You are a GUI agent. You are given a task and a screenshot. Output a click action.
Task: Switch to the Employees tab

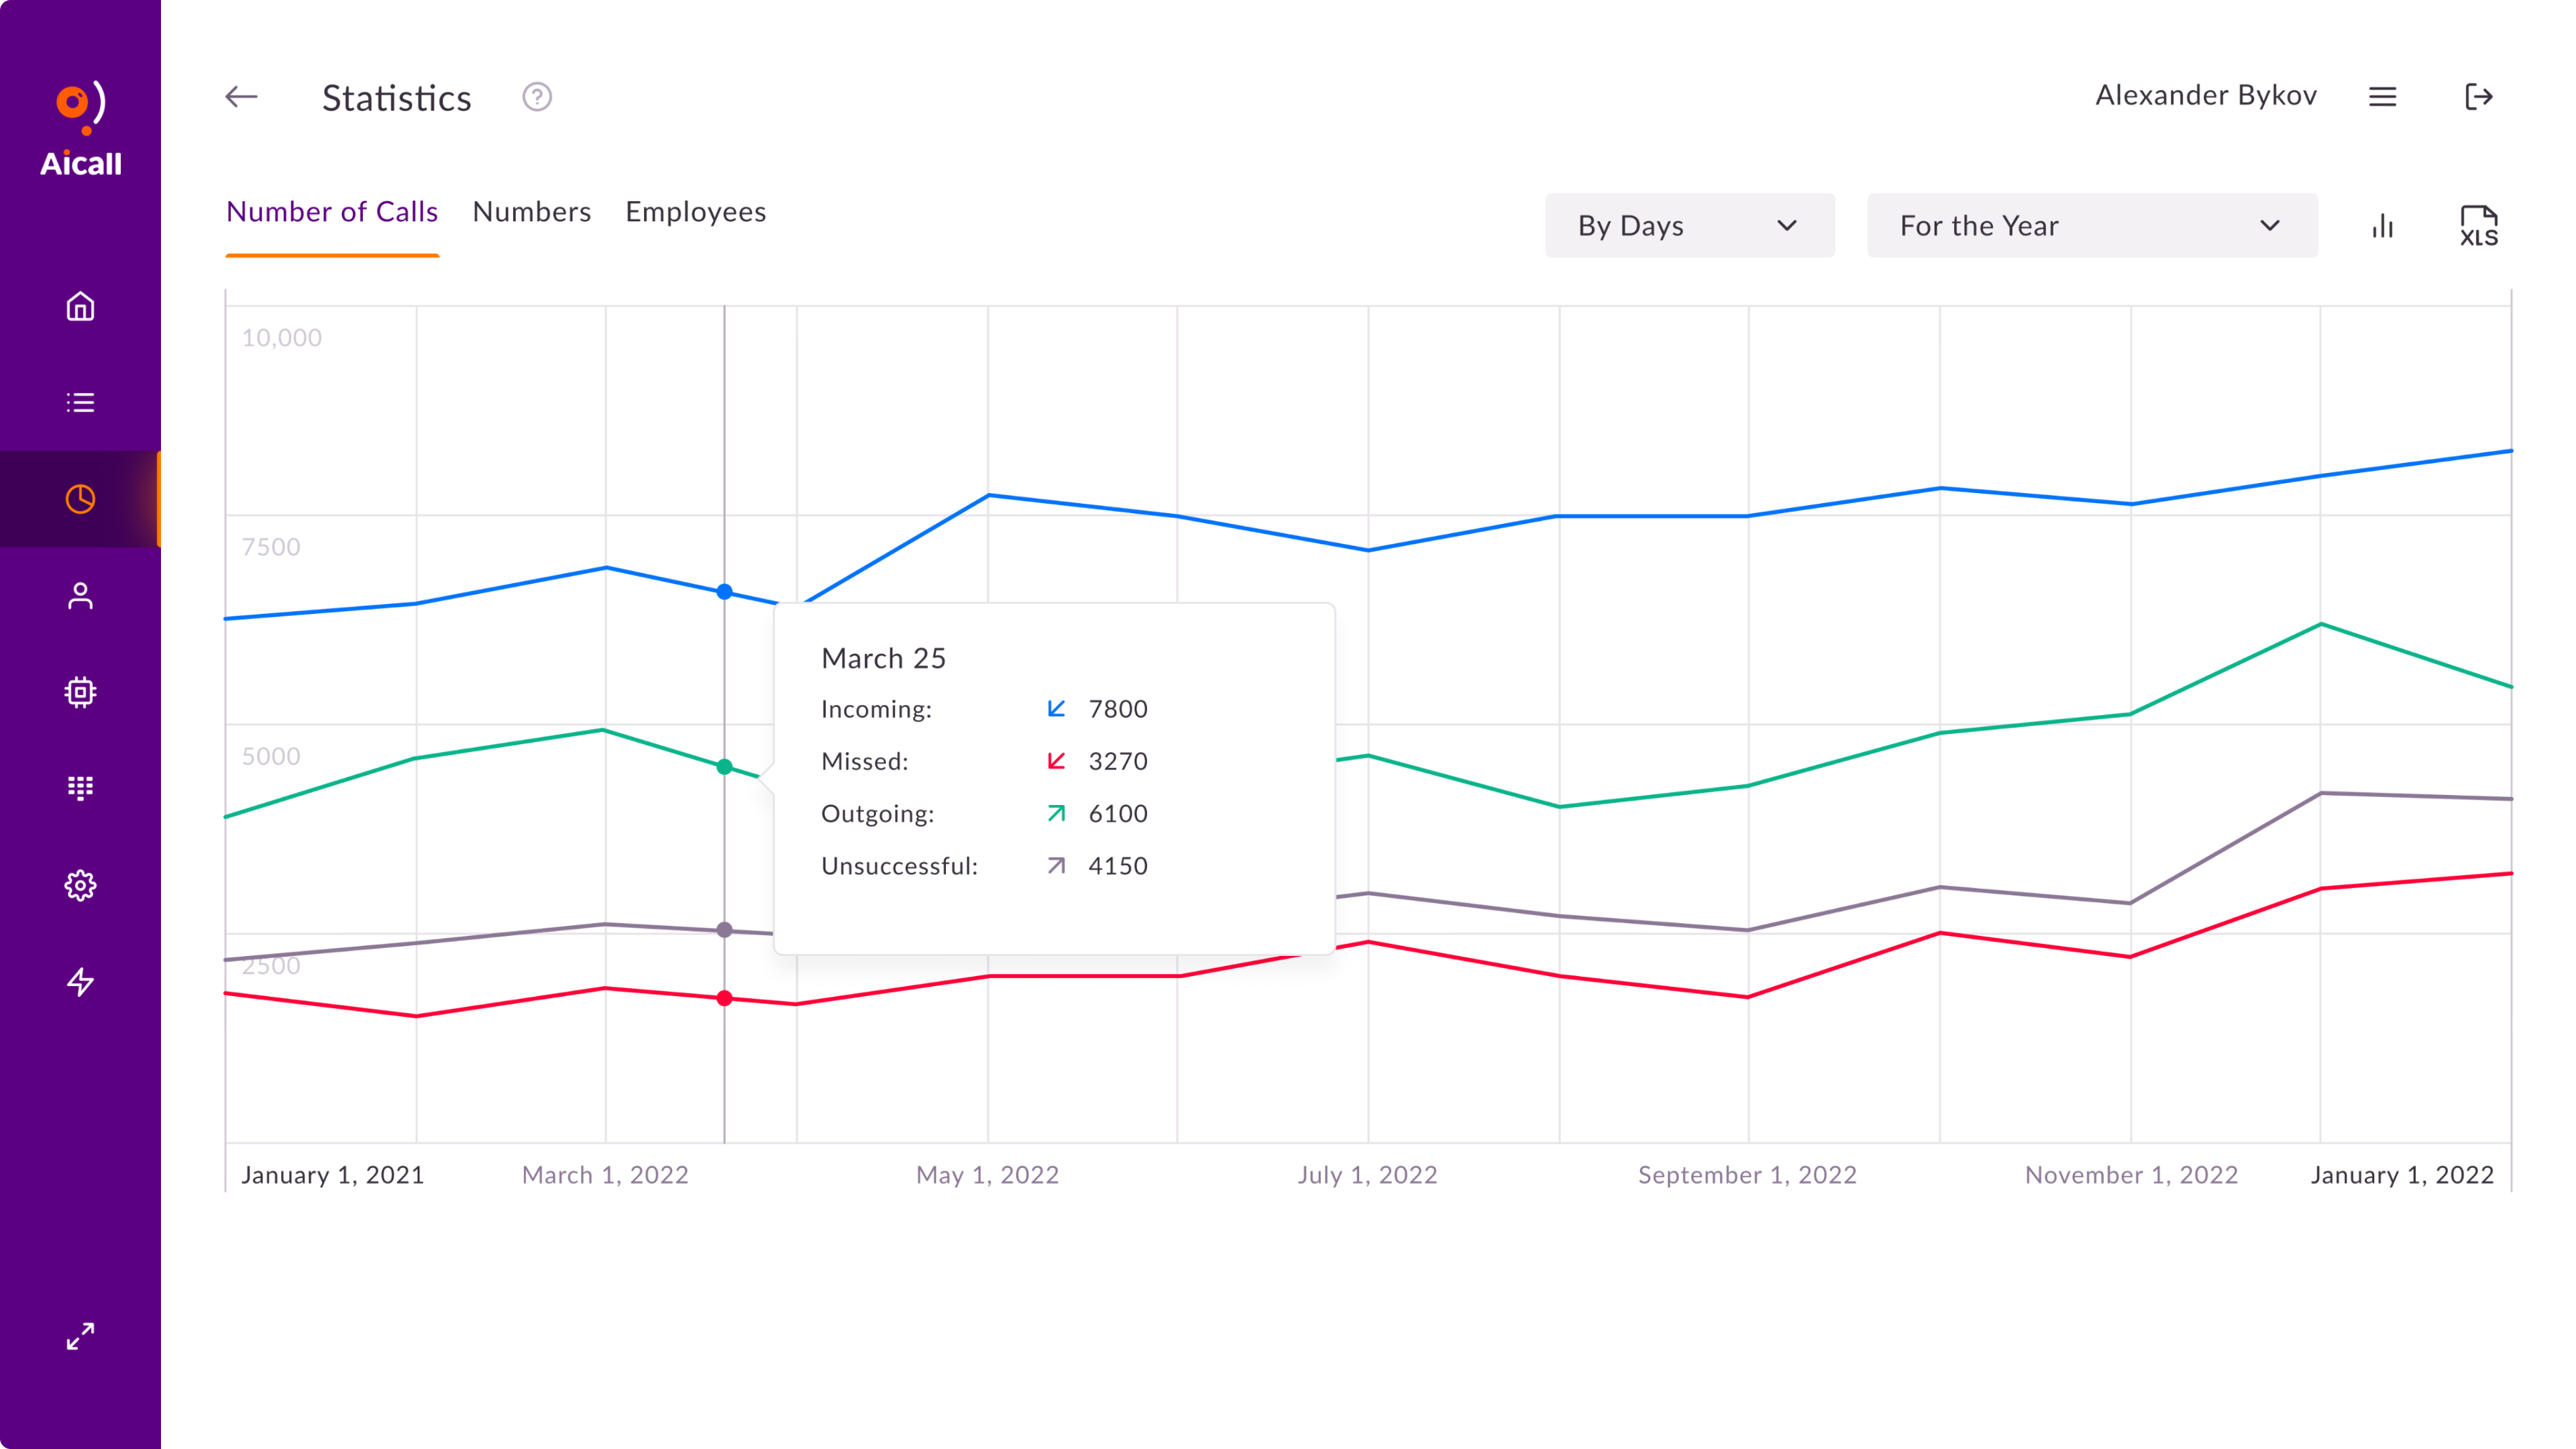pyautogui.click(x=696, y=212)
